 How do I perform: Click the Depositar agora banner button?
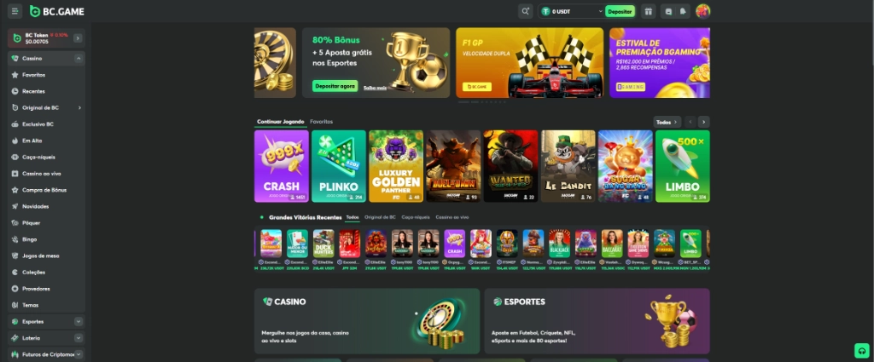[x=335, y=86]
